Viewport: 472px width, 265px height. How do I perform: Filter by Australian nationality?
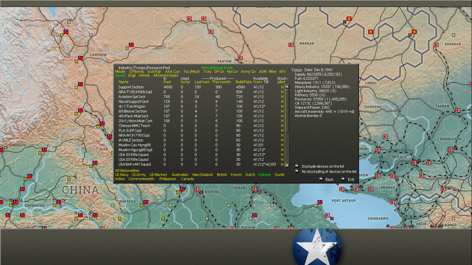point(180,174)
